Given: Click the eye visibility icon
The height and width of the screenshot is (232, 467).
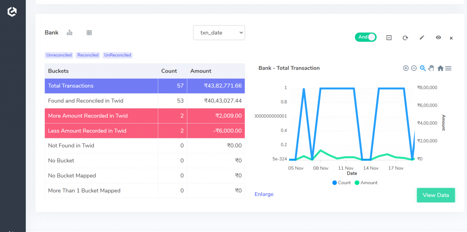Looking at the screenshot, I should tap(438, 37).
